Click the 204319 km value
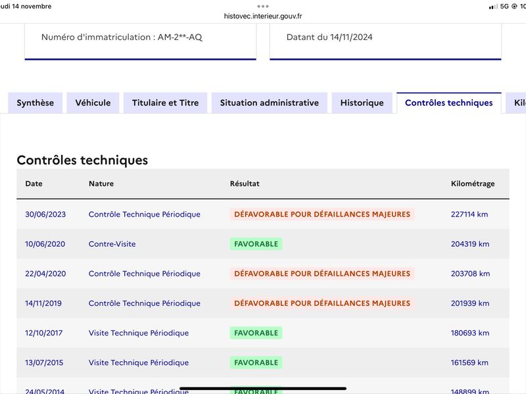 pos(470,244)
